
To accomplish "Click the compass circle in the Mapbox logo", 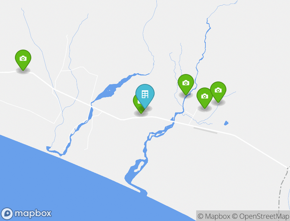I will tap(7, 214).
